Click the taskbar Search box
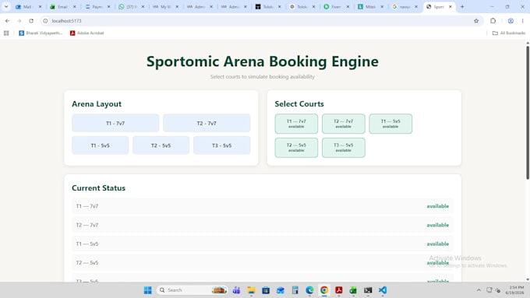The image size is (530, 298). [x=192, y=290]
